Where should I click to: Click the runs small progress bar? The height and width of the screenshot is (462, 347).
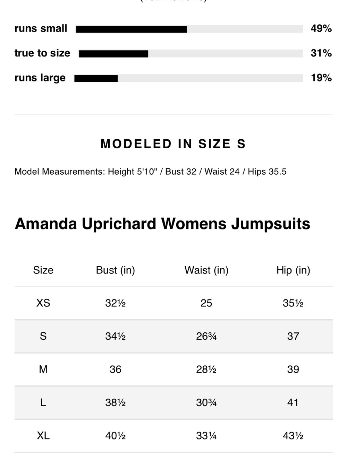pos(189,29)
